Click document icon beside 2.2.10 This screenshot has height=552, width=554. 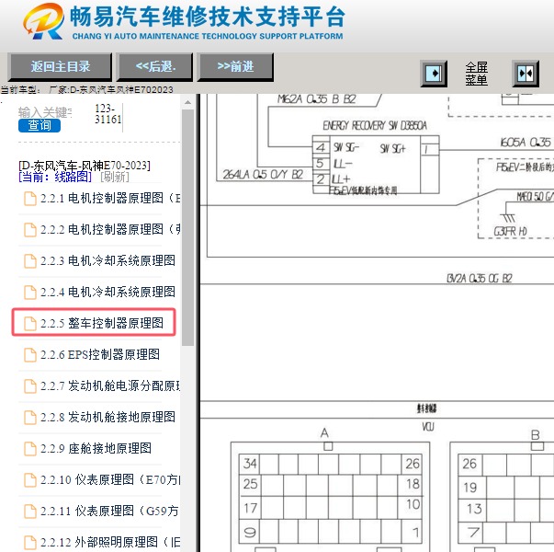30,479
